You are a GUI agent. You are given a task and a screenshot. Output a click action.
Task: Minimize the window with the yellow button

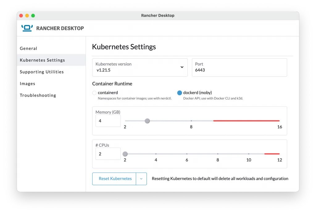(x=27, y=15)
